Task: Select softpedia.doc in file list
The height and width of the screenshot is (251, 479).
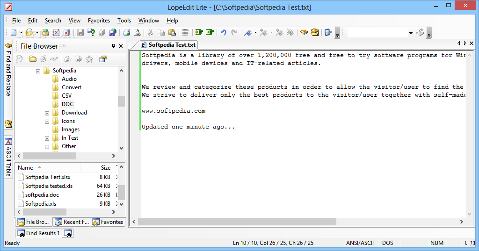Action: click(x=42, y=195)
